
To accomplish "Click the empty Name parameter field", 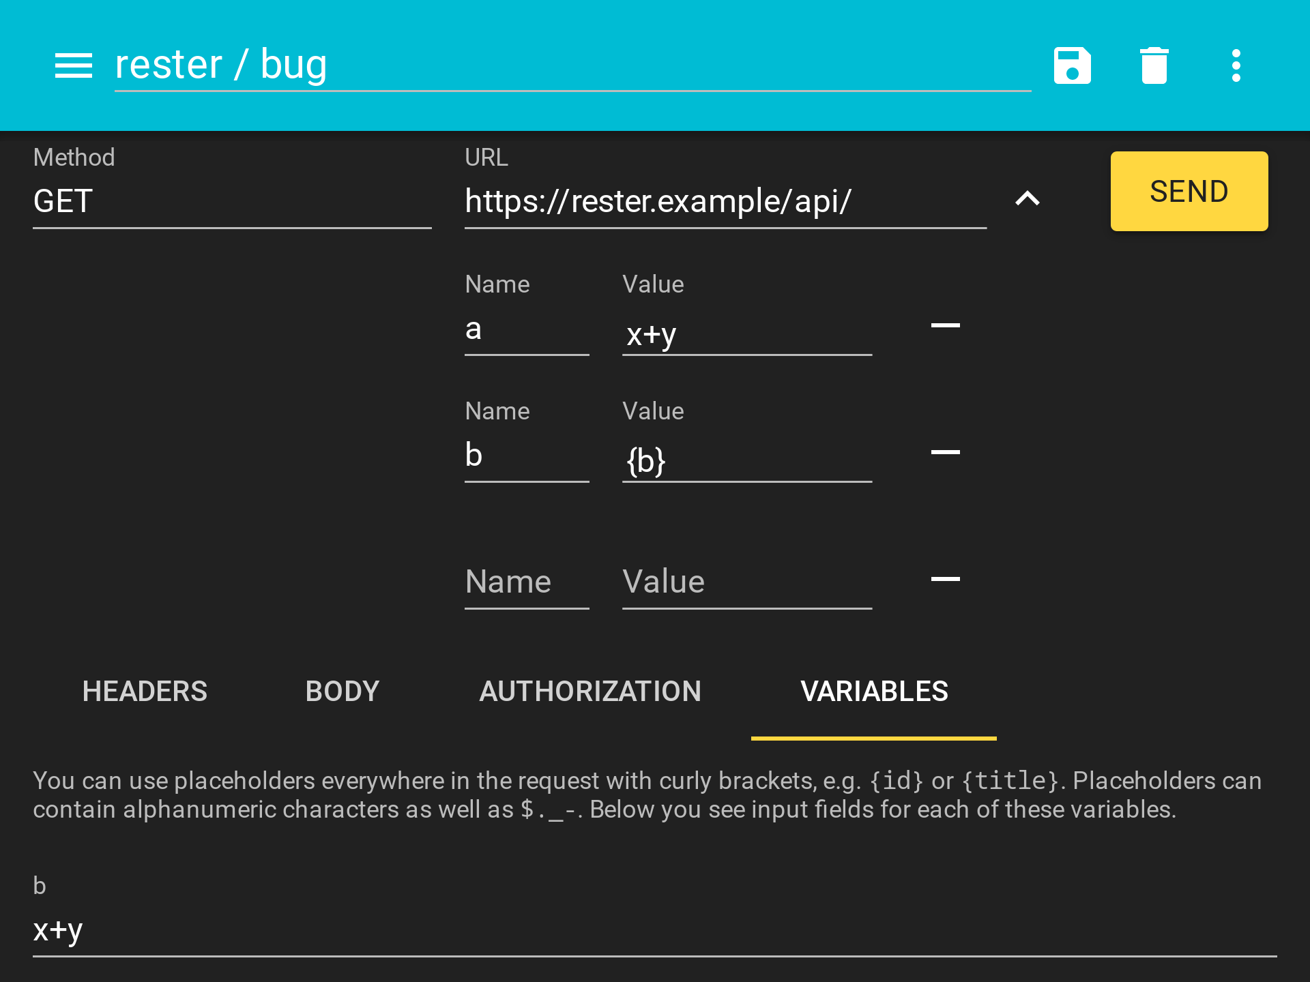I will click(x=526, y=582).
